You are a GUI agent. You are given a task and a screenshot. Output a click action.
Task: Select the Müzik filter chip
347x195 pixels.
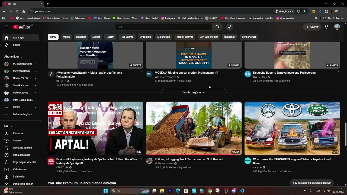(66, 37)
